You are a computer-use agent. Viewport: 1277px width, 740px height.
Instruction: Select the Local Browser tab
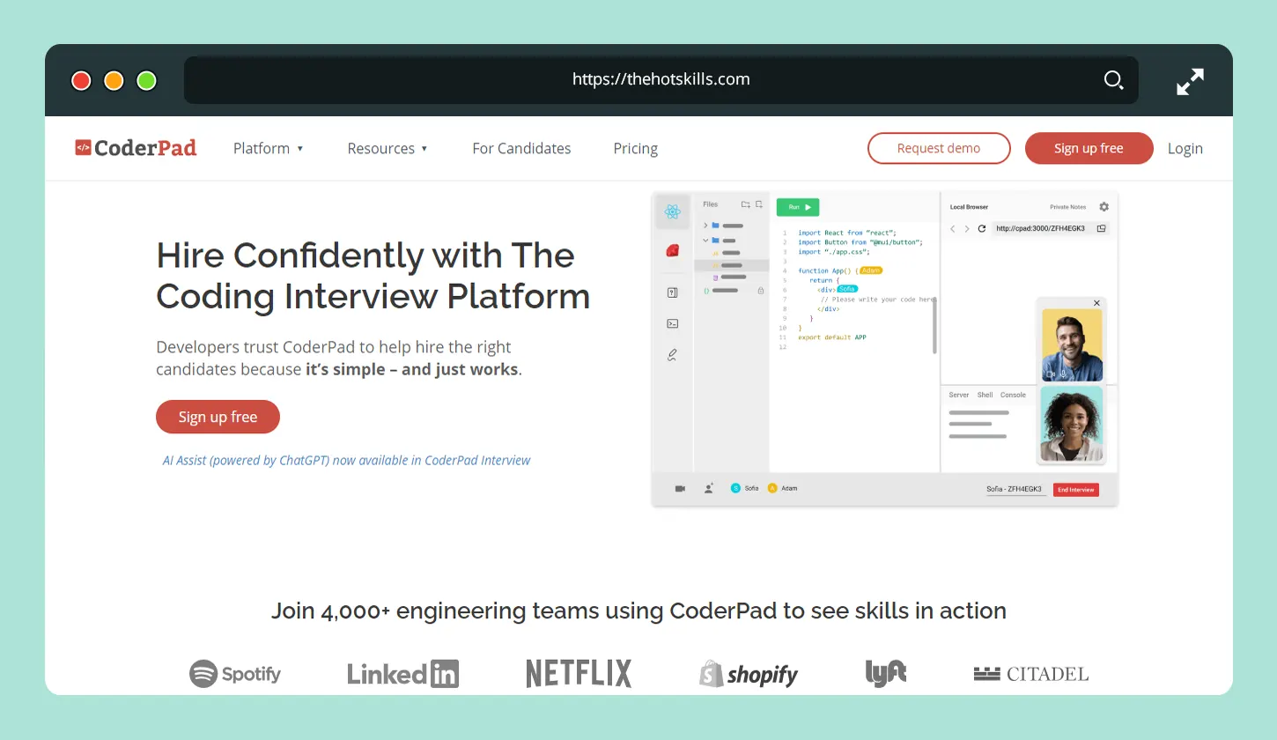click(x=969, y=207)
